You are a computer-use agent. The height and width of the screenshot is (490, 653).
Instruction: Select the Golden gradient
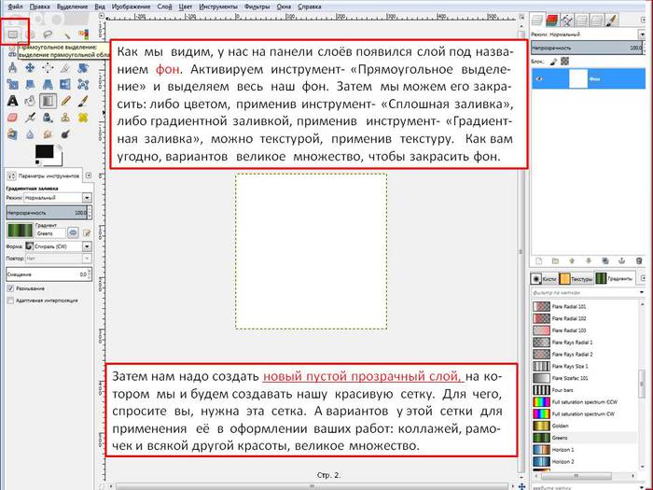585,426
